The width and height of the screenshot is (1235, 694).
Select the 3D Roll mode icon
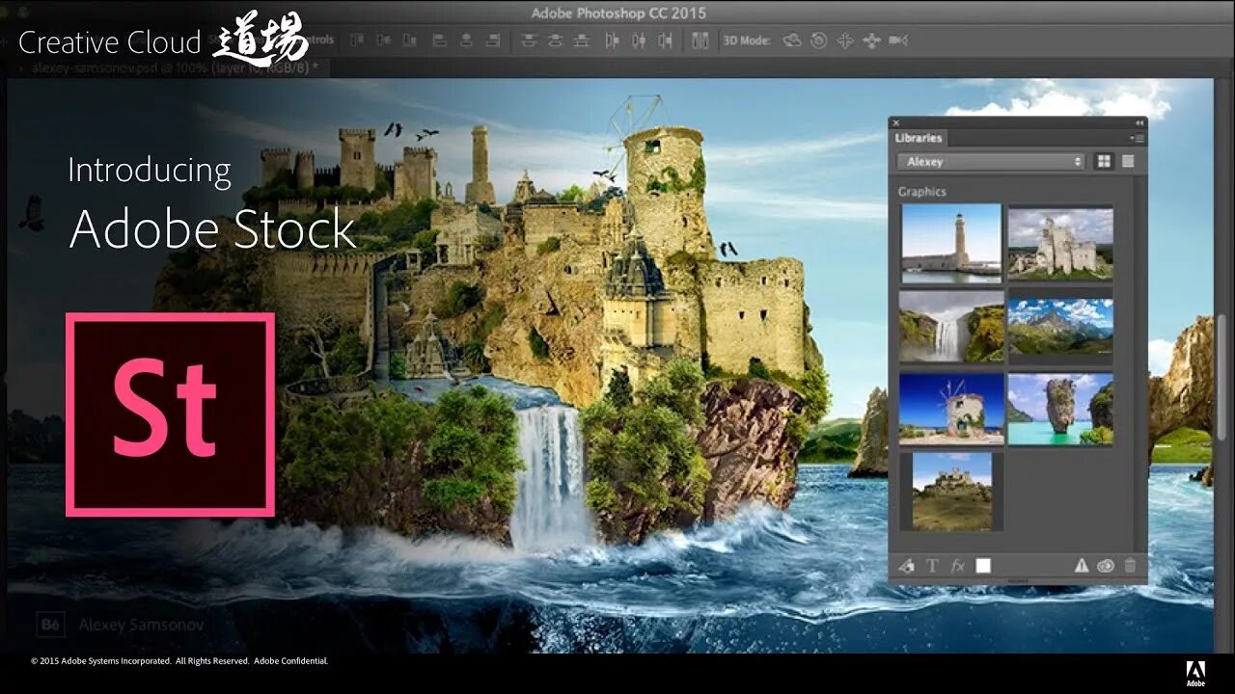[819, 40]
